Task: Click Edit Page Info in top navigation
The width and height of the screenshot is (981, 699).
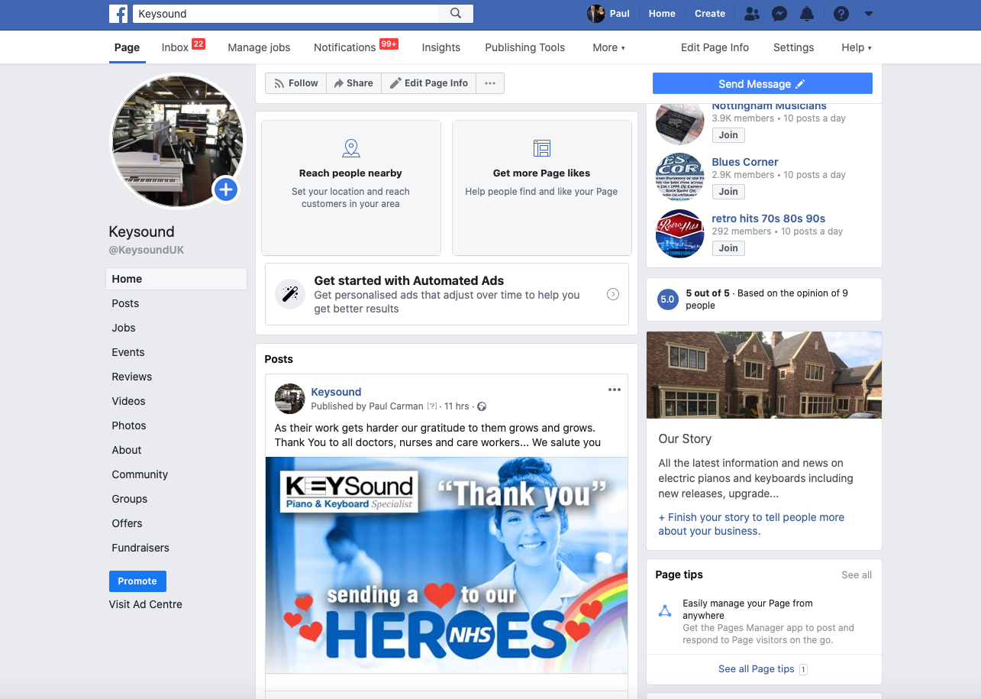Action: click(x=715, y=47)
